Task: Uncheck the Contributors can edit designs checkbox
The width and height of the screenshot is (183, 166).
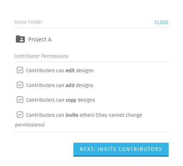Action: click(x=20, y=70)
